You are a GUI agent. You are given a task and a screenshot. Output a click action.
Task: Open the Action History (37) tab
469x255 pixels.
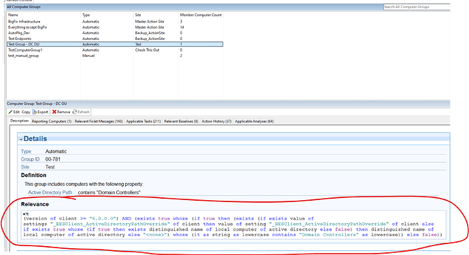(x=217, y=121)
